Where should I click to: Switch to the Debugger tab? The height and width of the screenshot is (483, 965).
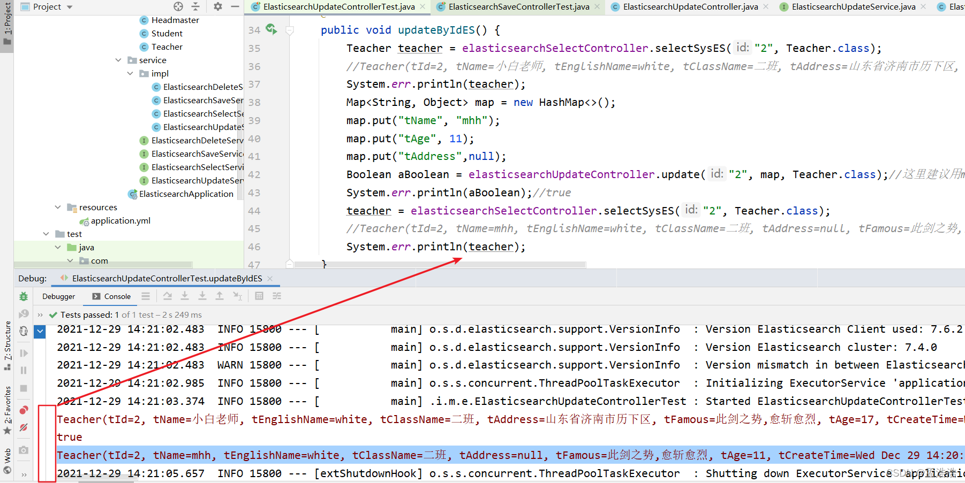[58, 296]
